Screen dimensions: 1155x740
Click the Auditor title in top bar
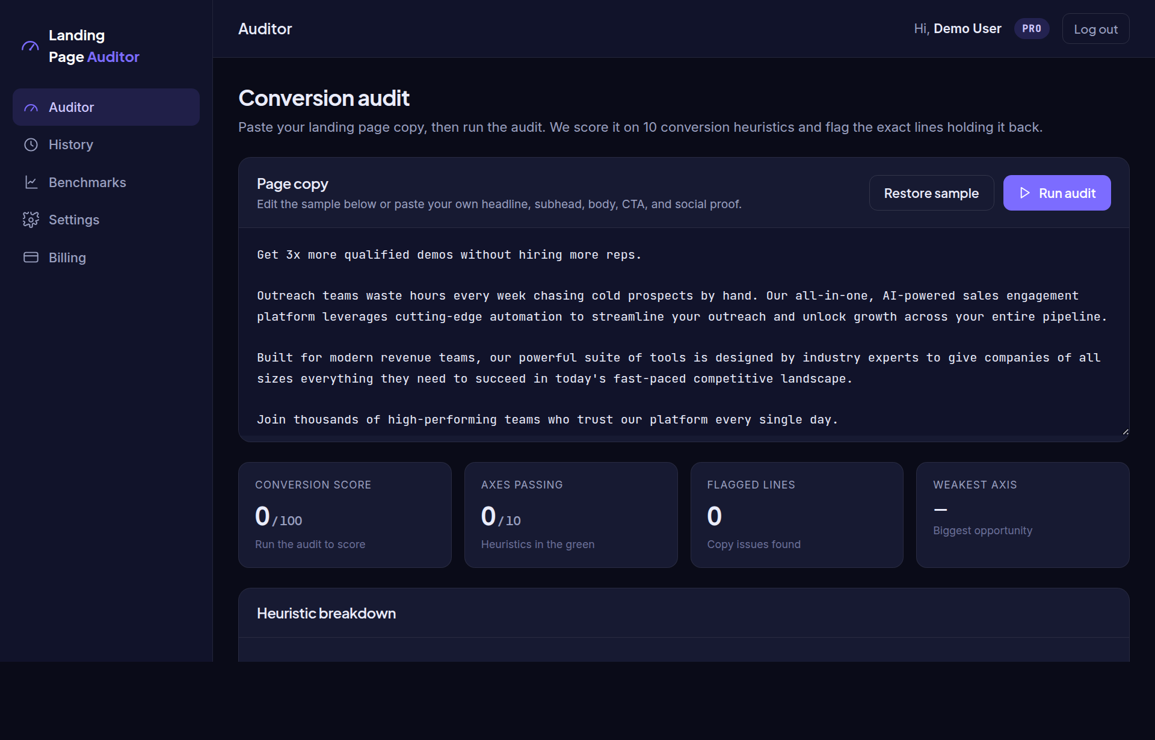point(265,29)
